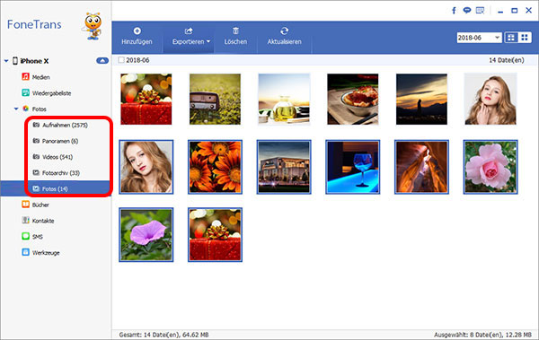The image size is (539, 340).
Task: Open the Kontakte category
Action: pos(38,221)
